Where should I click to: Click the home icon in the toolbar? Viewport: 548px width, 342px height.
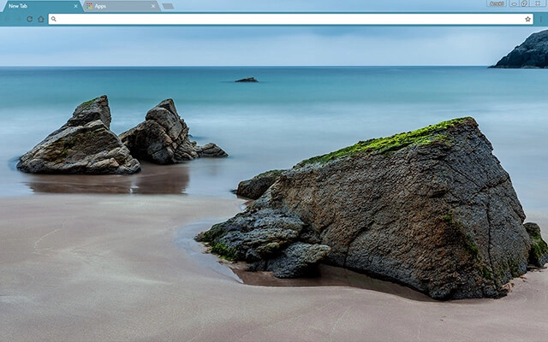click(41, 19)
